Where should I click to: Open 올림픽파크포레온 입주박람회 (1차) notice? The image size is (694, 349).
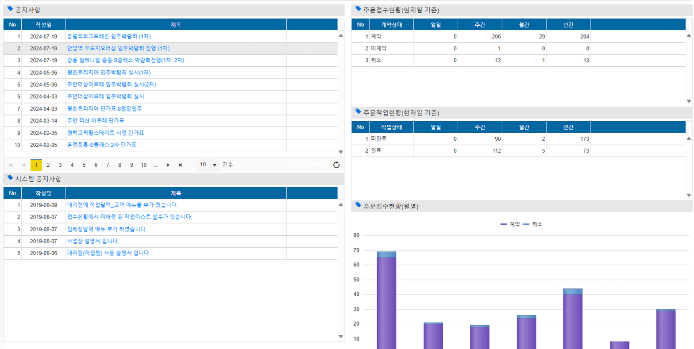[x=109, y=36]
